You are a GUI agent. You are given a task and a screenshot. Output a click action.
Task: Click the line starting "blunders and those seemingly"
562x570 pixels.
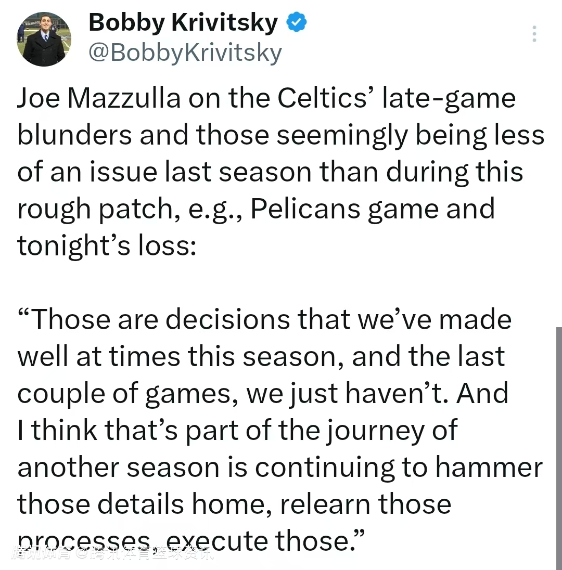point(281,136)
